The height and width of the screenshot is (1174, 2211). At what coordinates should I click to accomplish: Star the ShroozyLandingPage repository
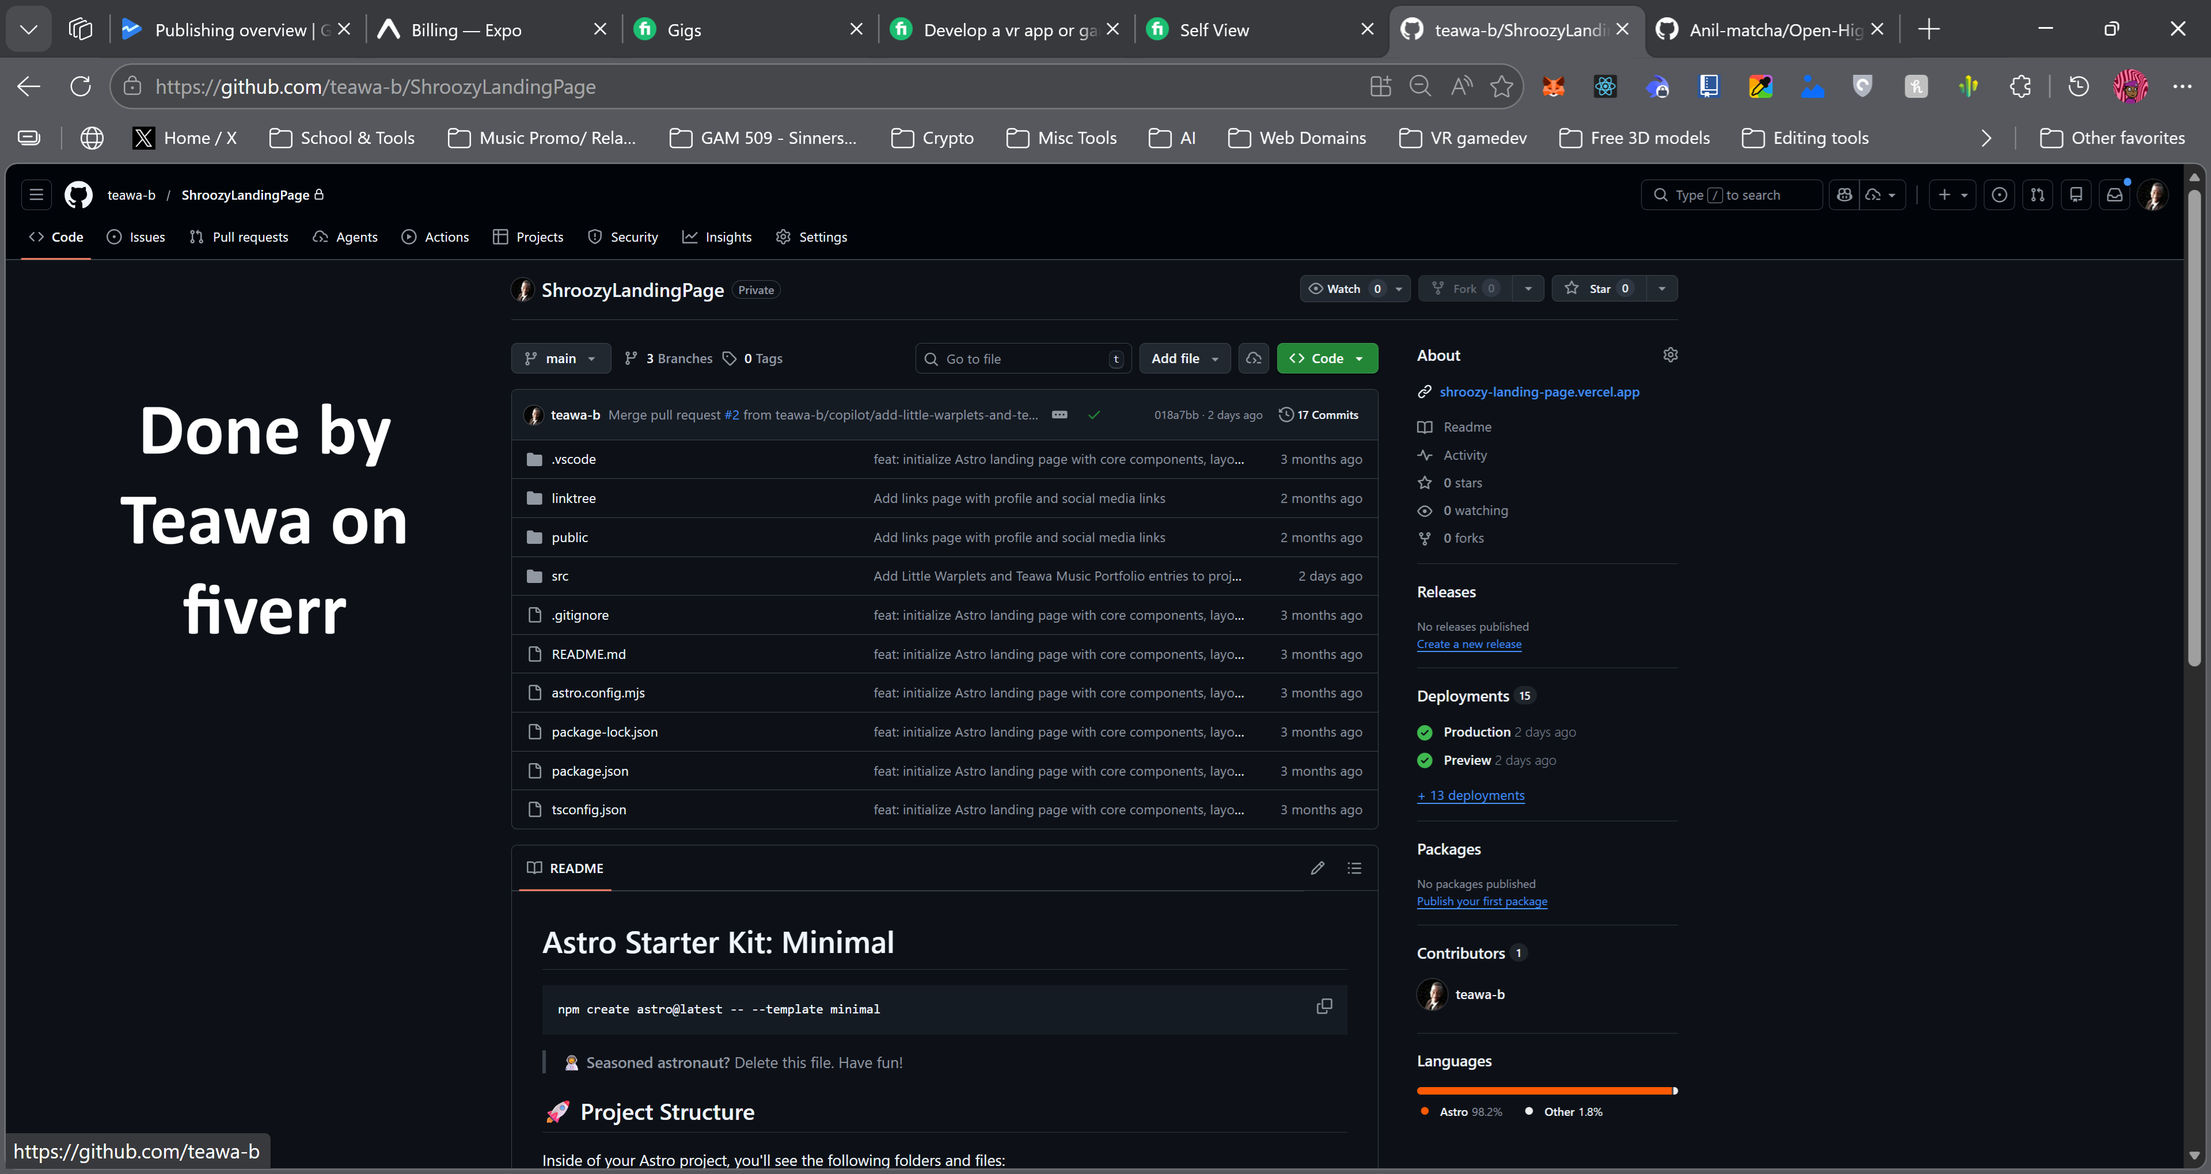1599,288
